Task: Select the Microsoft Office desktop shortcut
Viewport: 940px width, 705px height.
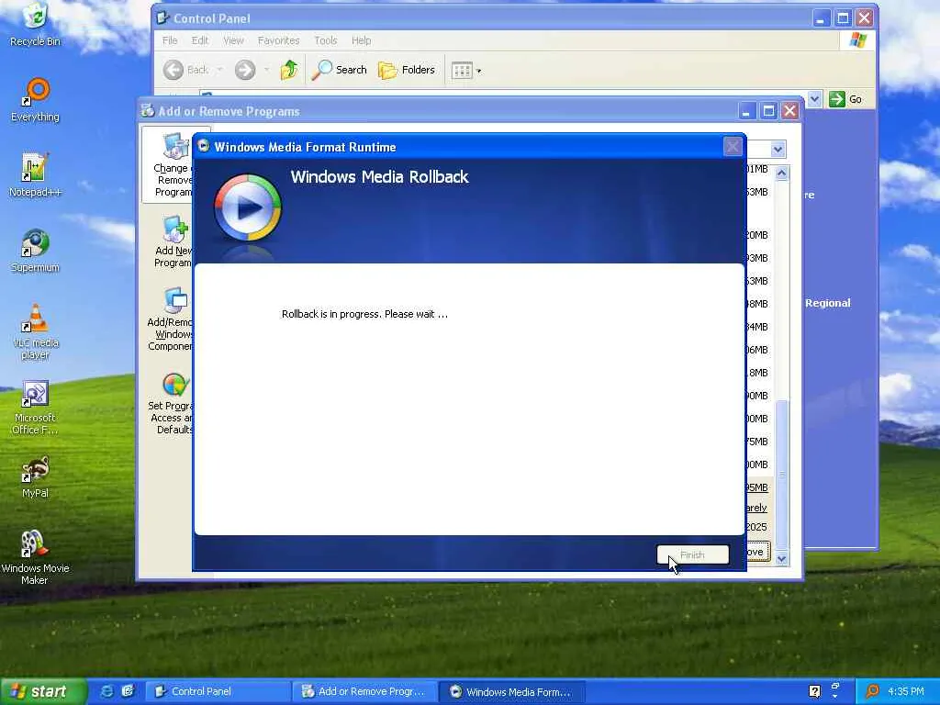Action: pos(35,408)
